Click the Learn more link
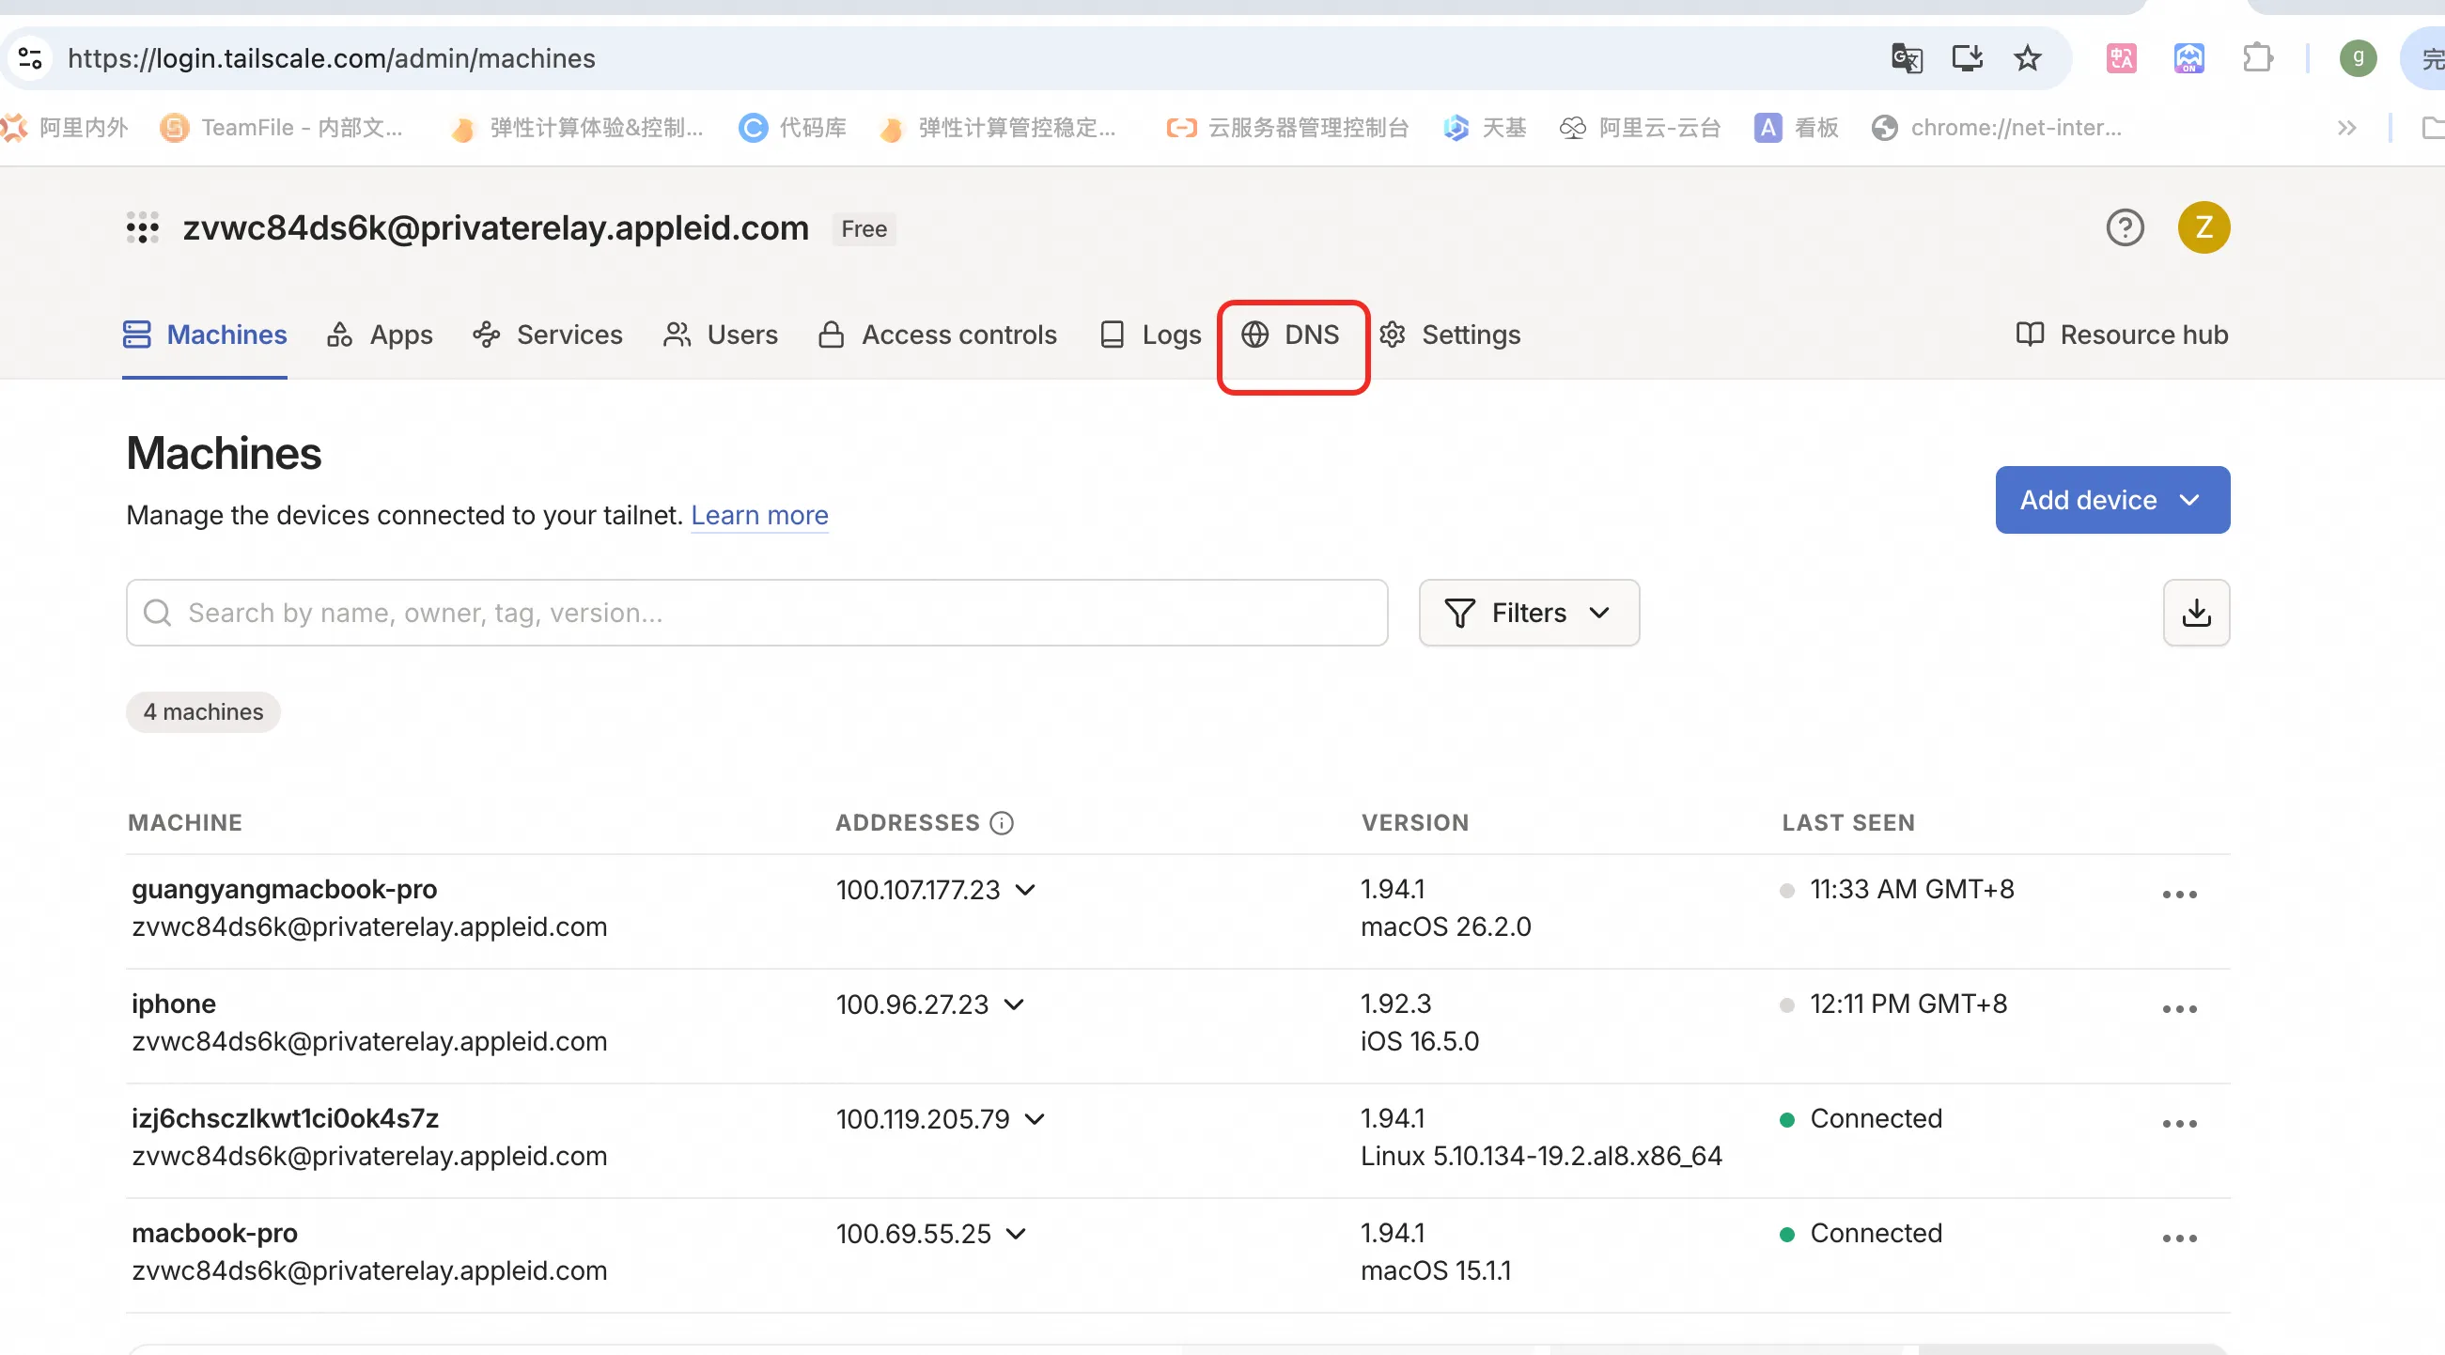 tap(759, 515)
